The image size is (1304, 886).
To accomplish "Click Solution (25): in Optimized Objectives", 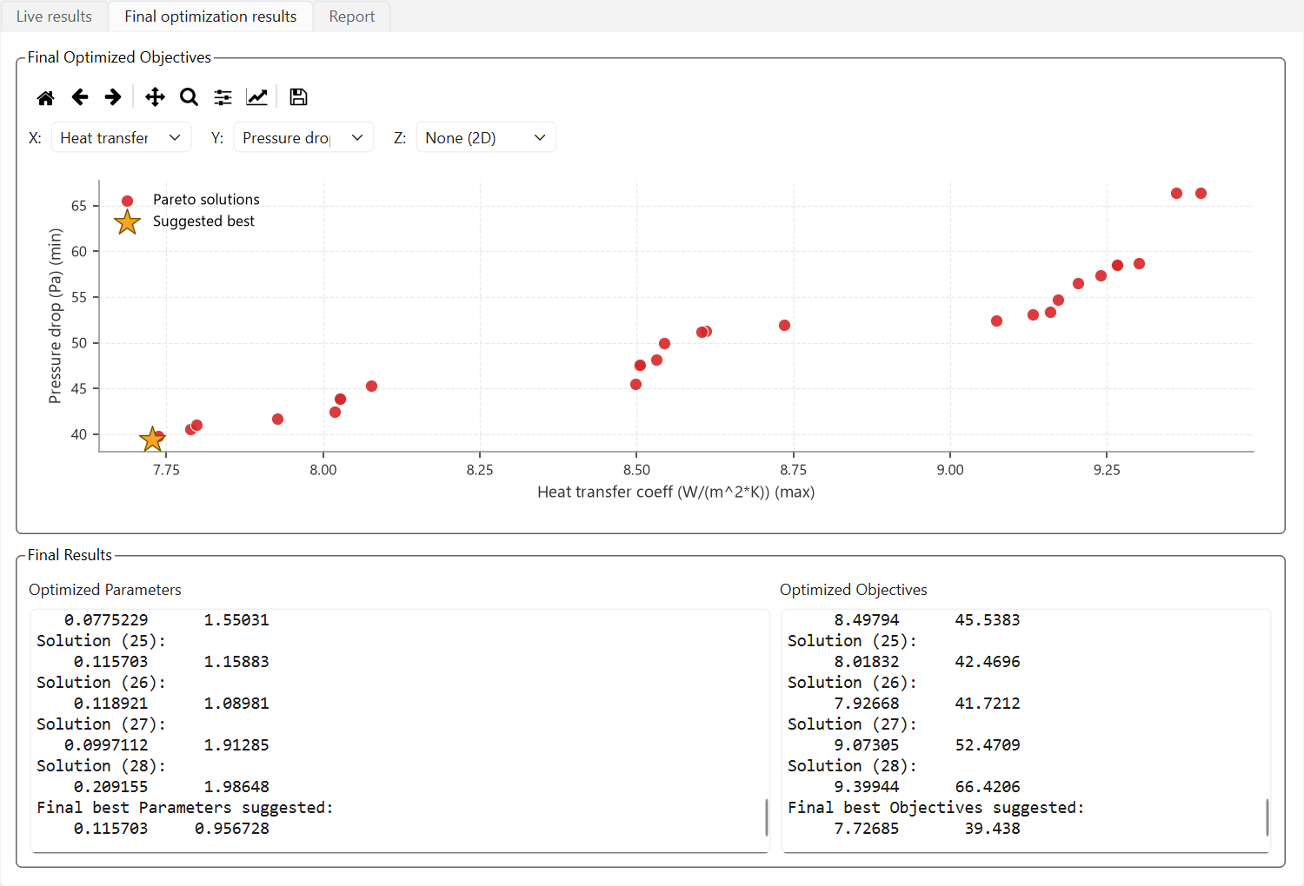I will pyautogui.click(x=852, y=641).
